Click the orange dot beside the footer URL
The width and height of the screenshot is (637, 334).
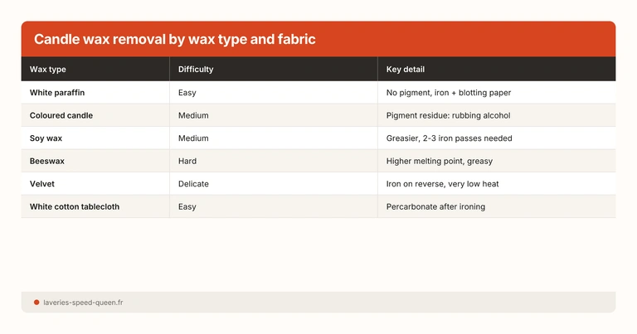36,303
